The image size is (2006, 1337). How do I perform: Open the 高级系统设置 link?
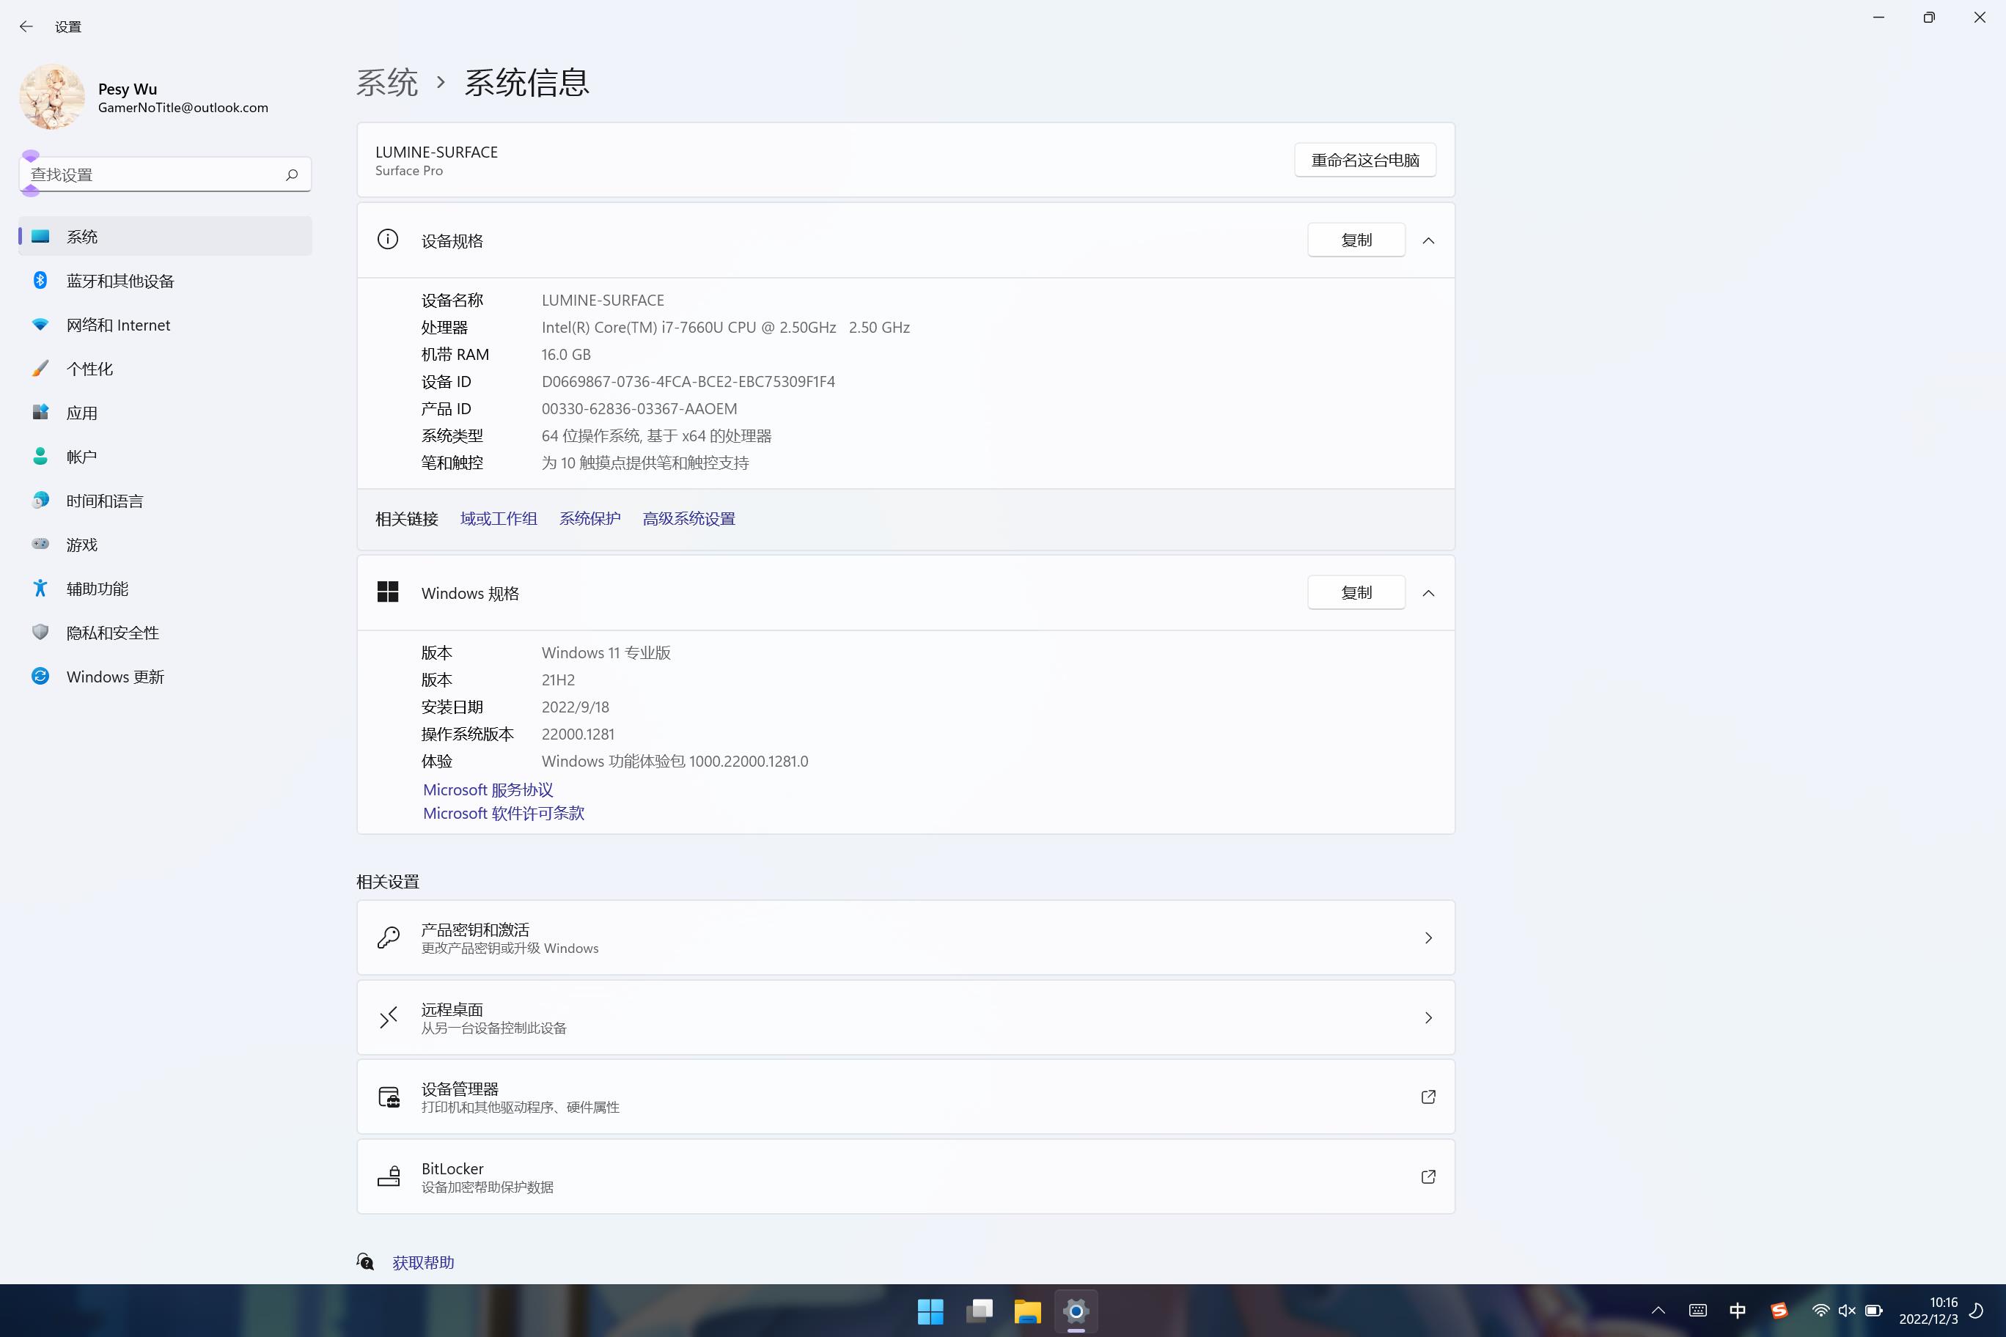(688, 518)
